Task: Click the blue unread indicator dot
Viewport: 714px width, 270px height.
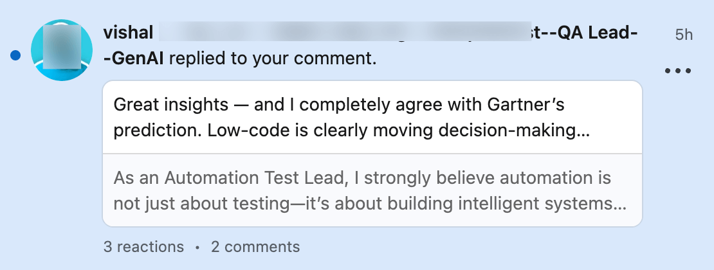Action: point(15,56)
